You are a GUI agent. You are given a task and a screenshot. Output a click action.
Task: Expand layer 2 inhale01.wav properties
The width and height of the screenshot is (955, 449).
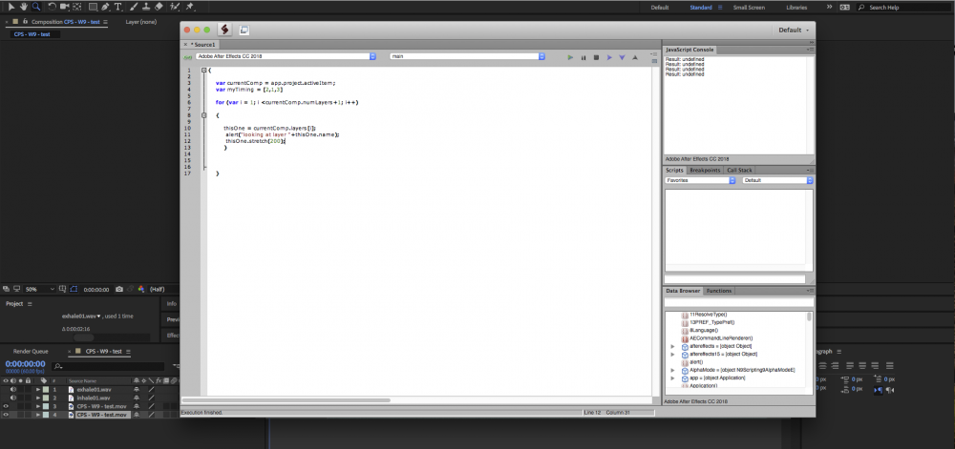38,398
